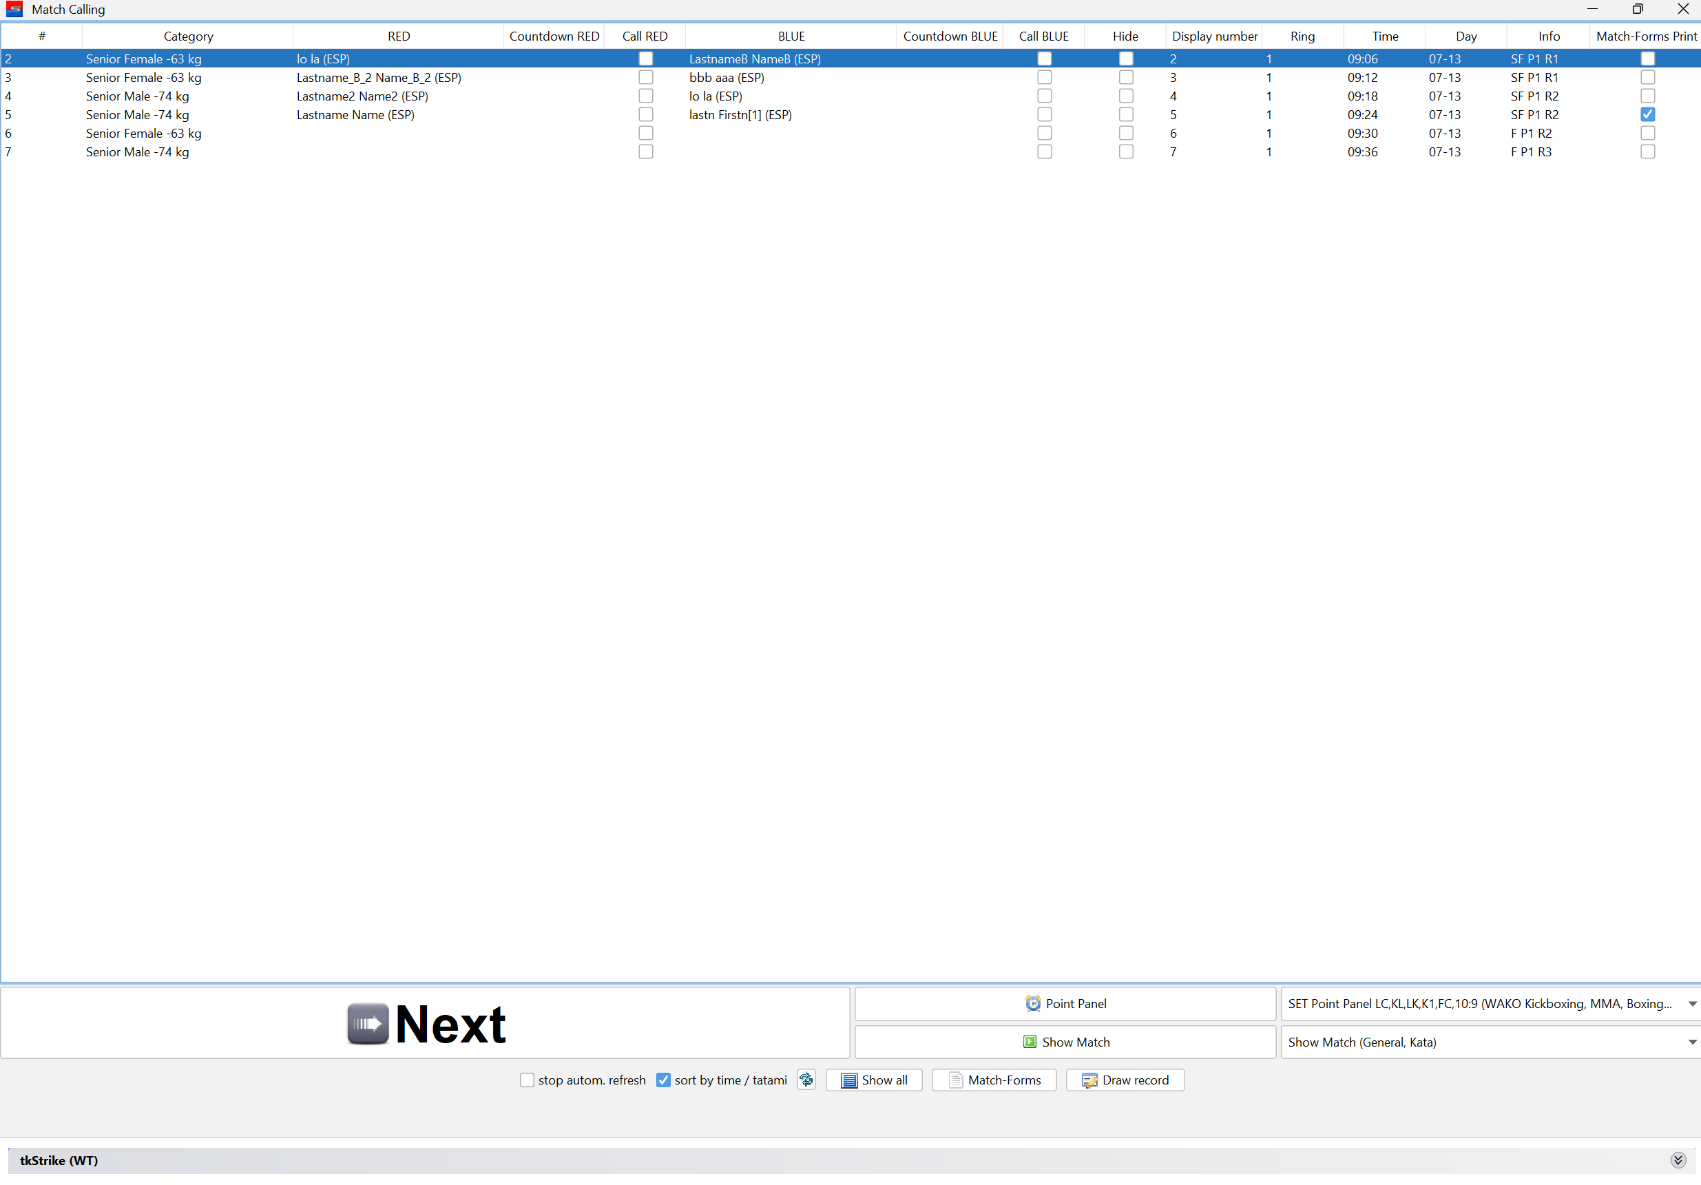
Task: Click the Ring column header
Action: (x=1302, y=36)
